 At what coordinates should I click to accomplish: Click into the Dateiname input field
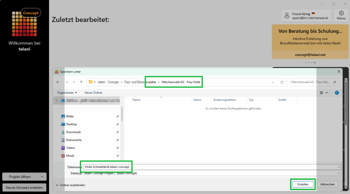click(x=205, y=167)
